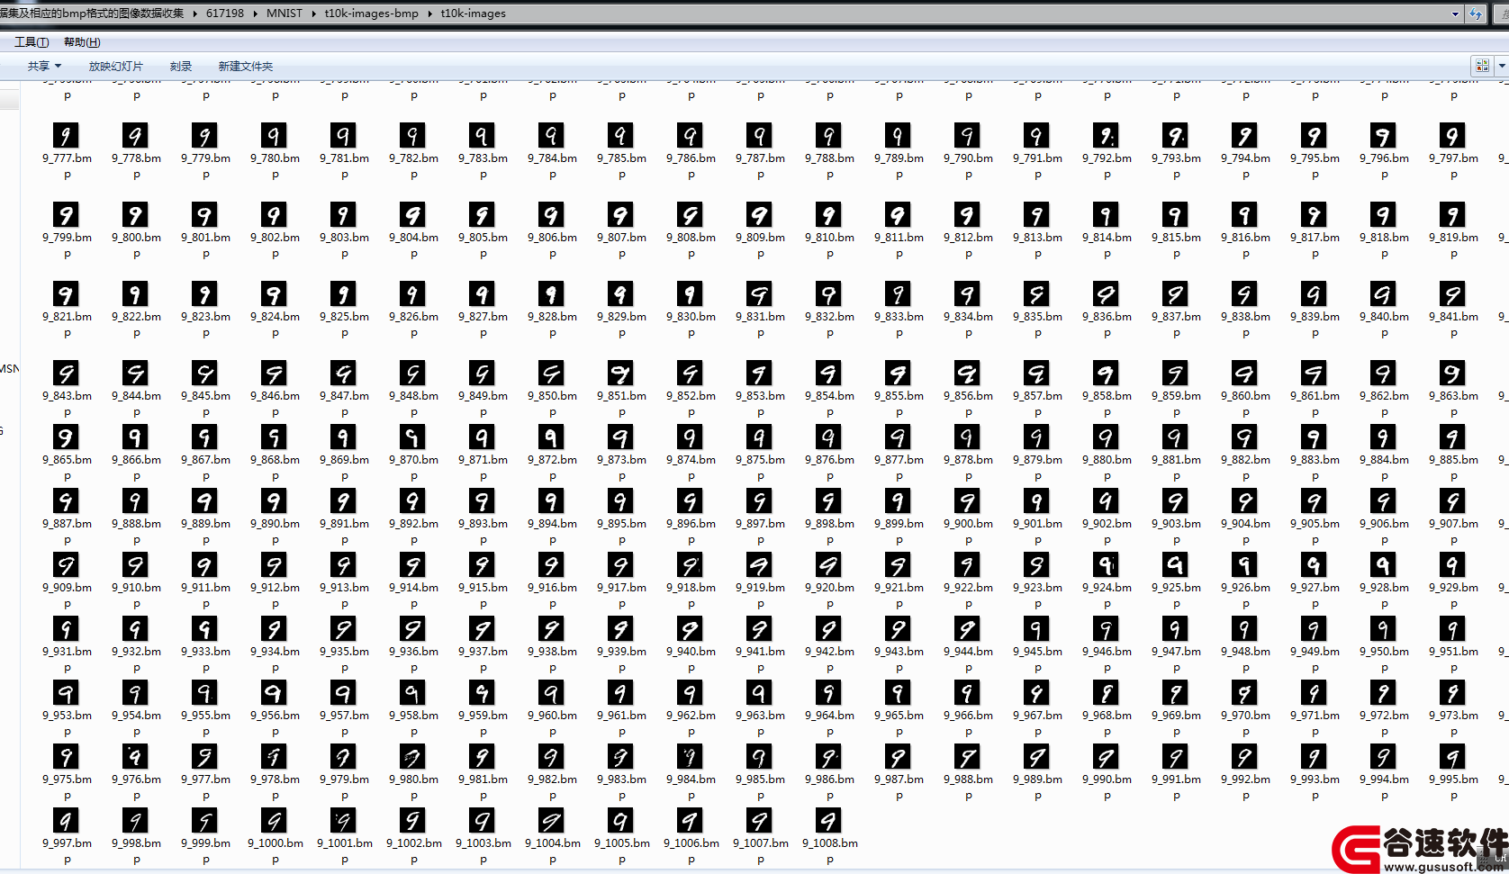Select the 9_931.bmp image file
Screen dimensions: 1509x874
point(67,643)
